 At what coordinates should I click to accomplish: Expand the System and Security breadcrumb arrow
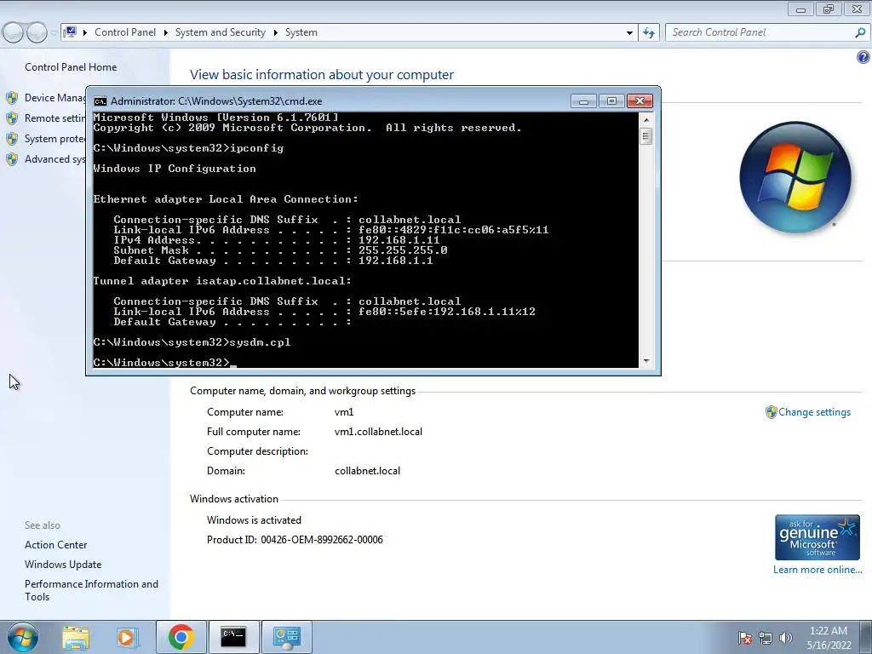(x=275, y=33)
